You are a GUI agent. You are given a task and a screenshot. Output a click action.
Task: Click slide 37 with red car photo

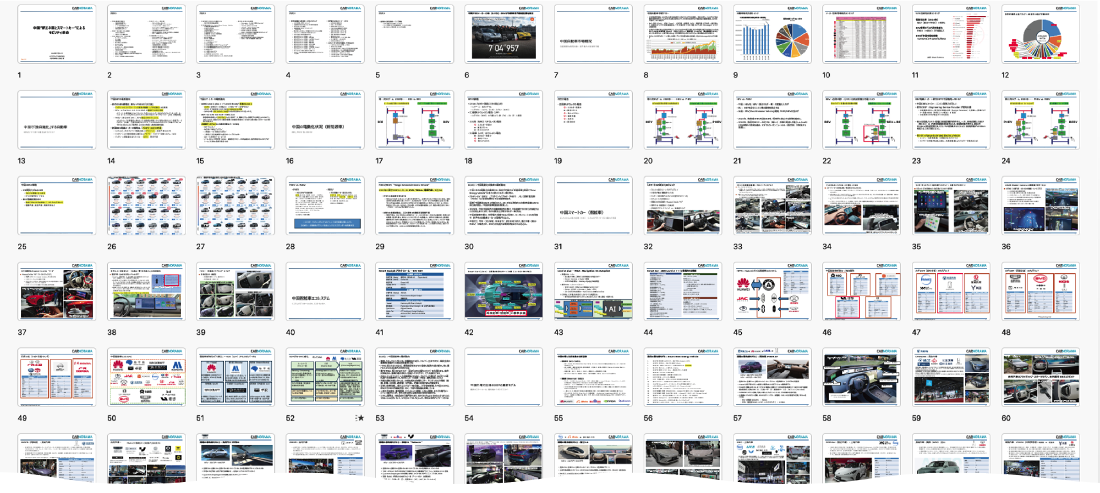point(56,292)
